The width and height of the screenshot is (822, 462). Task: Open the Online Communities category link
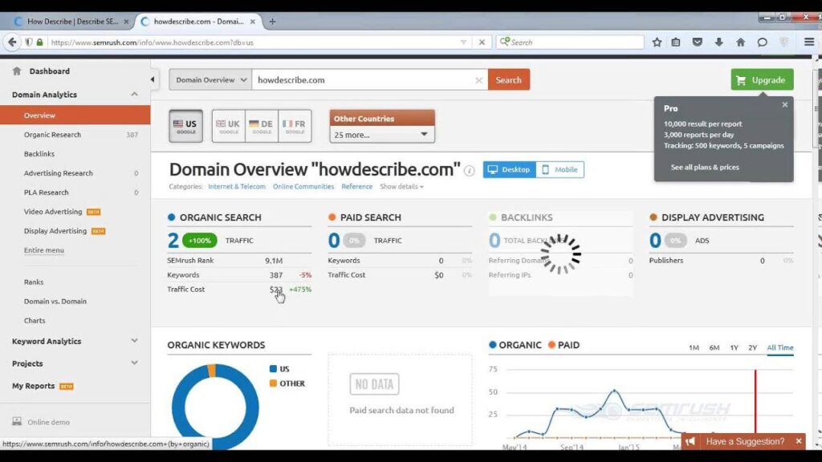click(x=303, y=186)
